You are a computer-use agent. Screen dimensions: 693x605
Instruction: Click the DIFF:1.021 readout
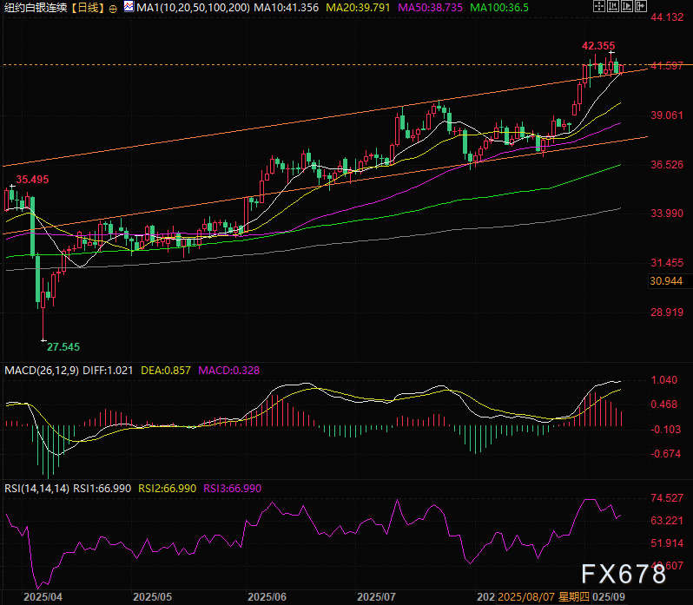[x=109, y=370]
